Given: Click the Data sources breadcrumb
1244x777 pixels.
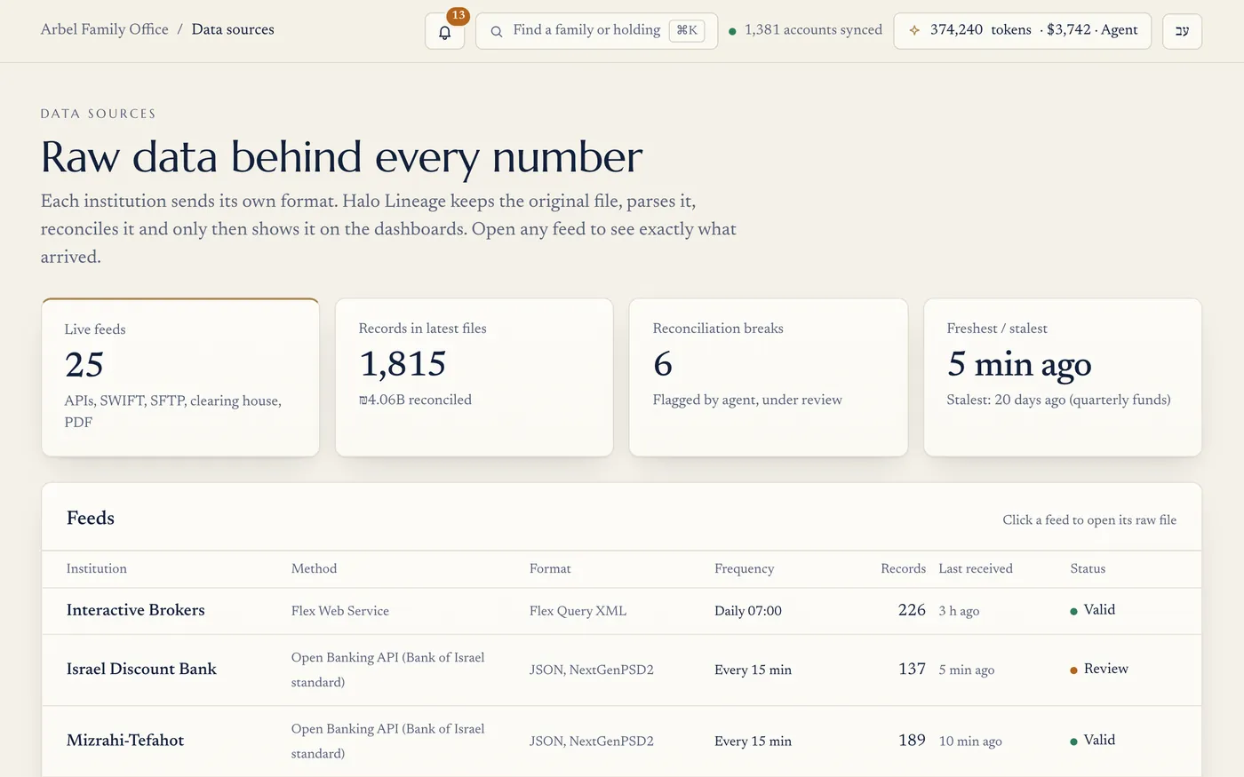Looking at the screenshot, I should tap(233, 29).
